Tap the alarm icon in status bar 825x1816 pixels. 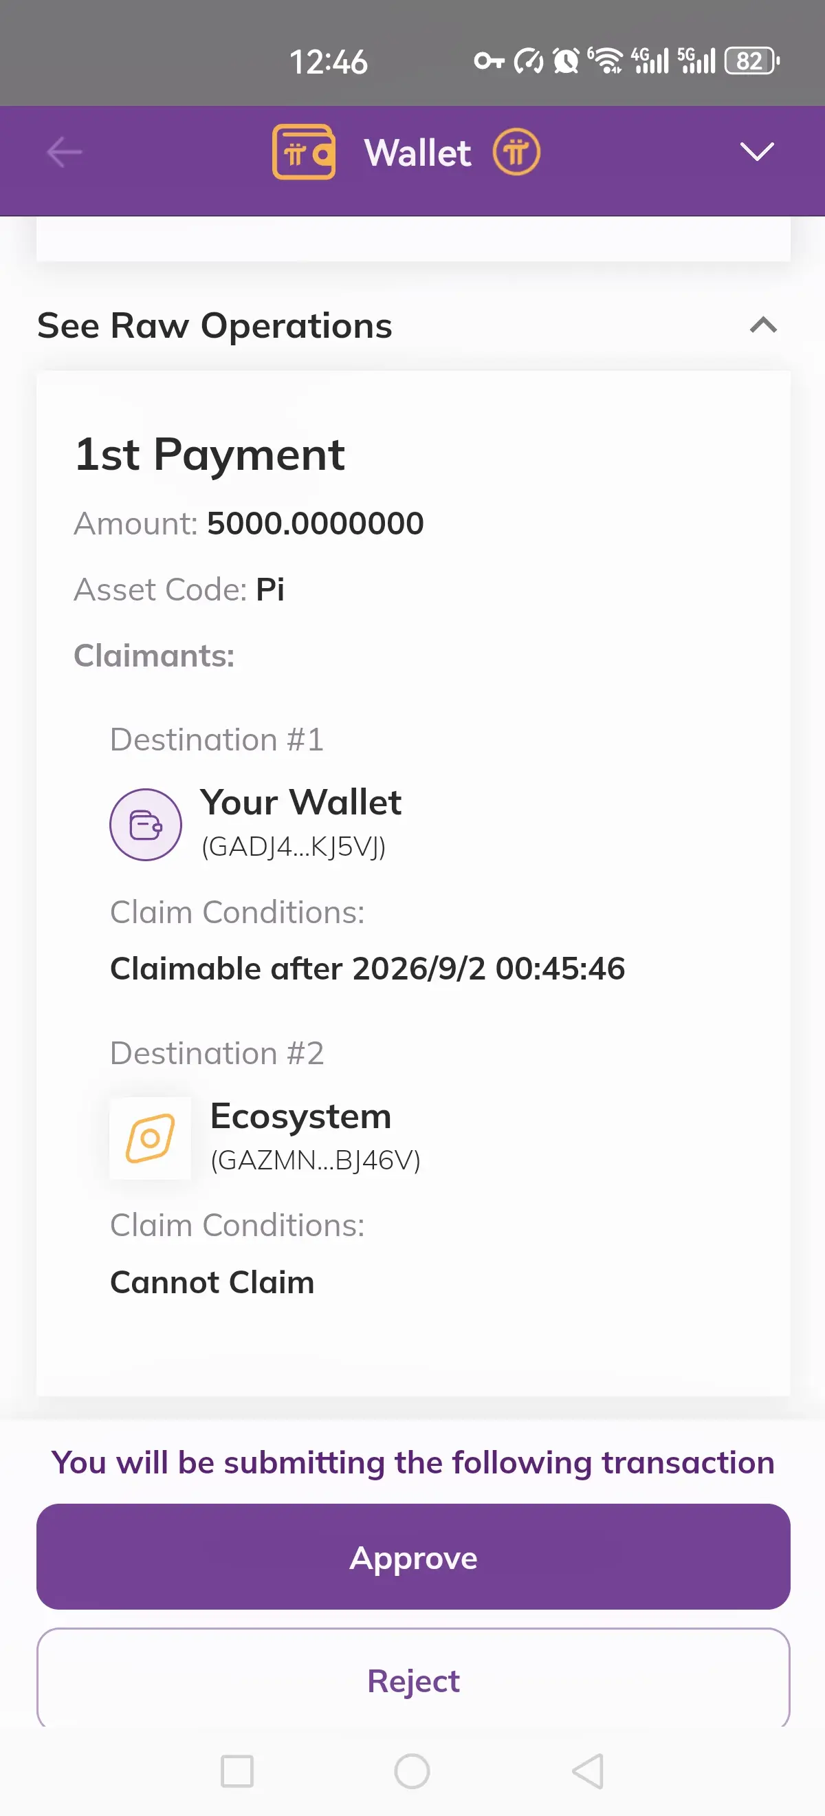pos(566,61)
